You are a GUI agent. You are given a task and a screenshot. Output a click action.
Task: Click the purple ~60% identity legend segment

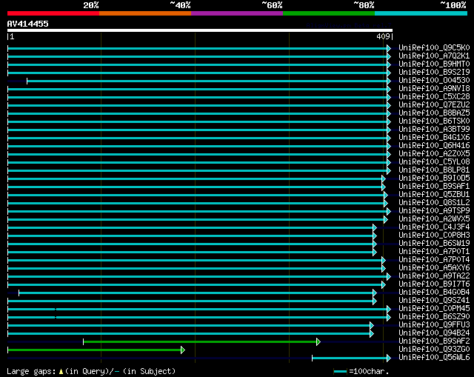click(x=237, y=13)
